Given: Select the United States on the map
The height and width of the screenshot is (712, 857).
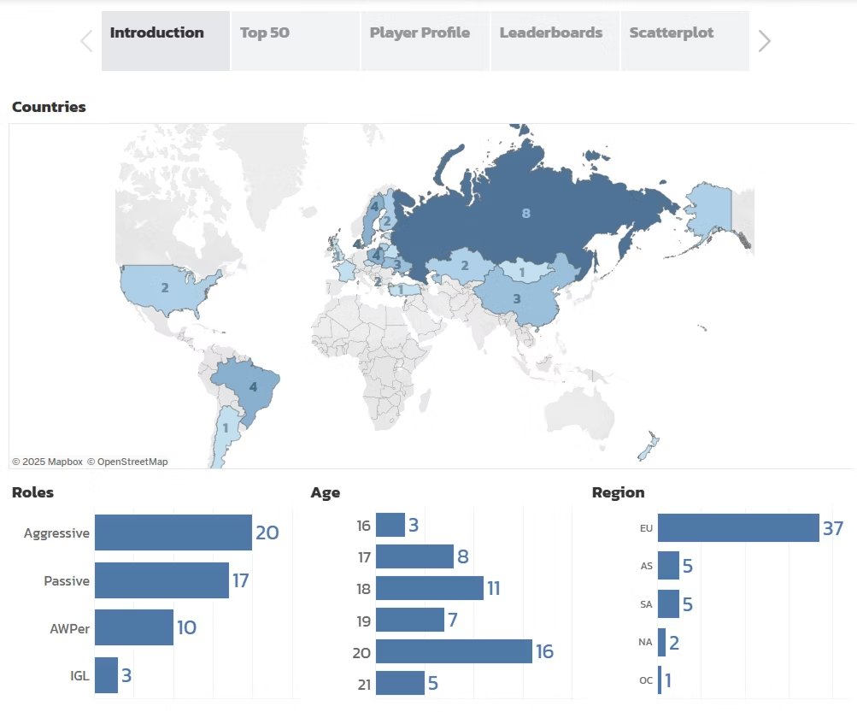Looking at the screenshot, I should point(165,288).
